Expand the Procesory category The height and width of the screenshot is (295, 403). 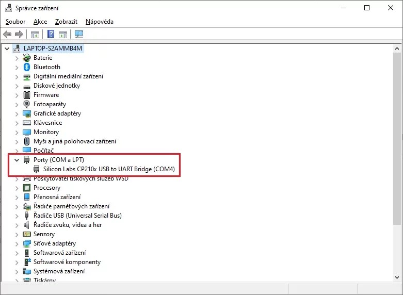click(17, 188)
